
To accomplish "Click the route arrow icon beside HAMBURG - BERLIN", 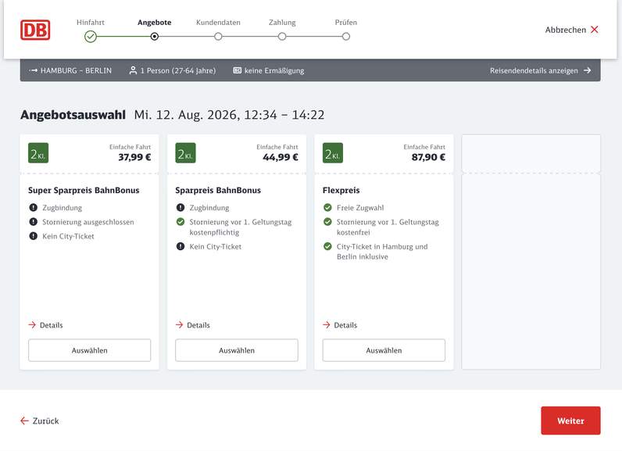I will pyautogui.click(x=34, y=70).
